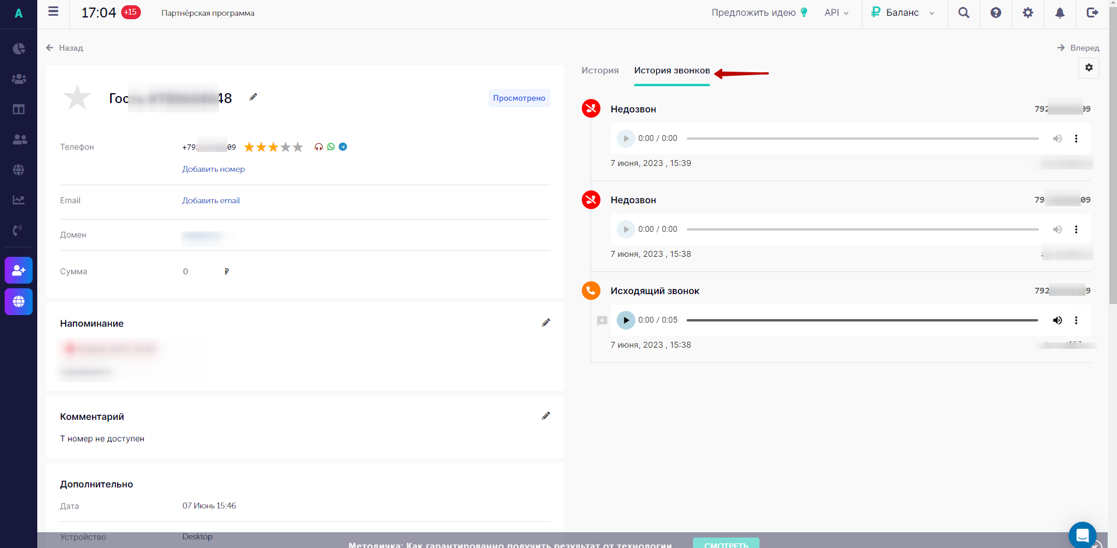
Task: Seek in 15:38 missed call progress bar
Action: [x=863, y=229]
